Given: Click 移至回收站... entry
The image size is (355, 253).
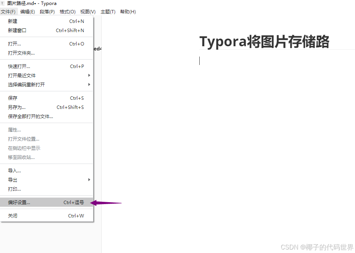Looking at the screenshot, I should tap(46, 157).
